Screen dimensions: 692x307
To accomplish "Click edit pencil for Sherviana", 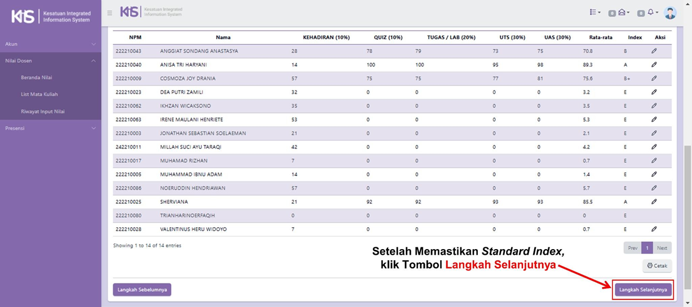I will [654, 202].
